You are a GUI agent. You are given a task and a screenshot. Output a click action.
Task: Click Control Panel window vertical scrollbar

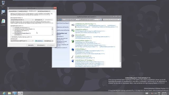click(120, 44)
